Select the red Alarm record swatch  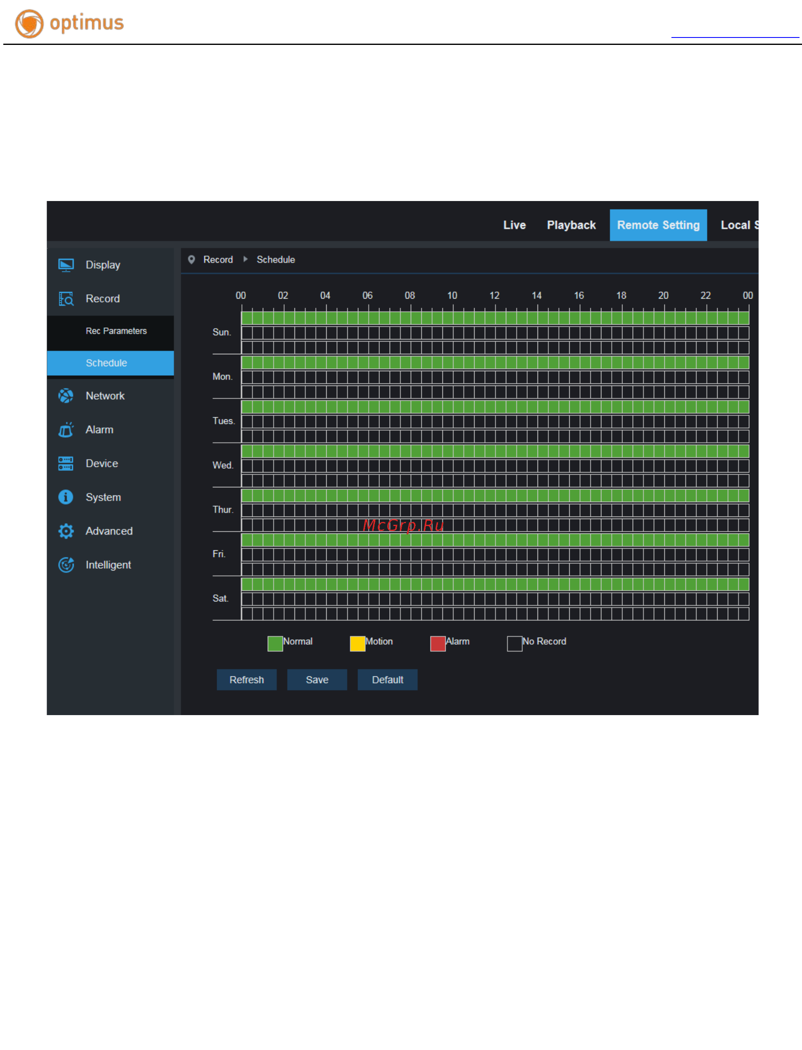(x=438, y=643)
